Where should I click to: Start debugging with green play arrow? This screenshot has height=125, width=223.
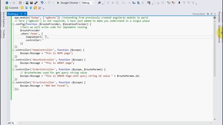(x=58, y=3)
